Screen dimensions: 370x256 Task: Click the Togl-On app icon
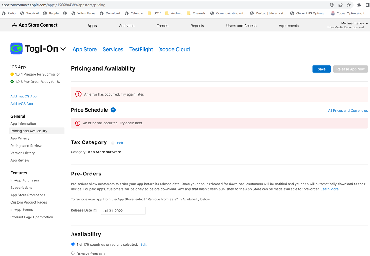tap(16, 49)
